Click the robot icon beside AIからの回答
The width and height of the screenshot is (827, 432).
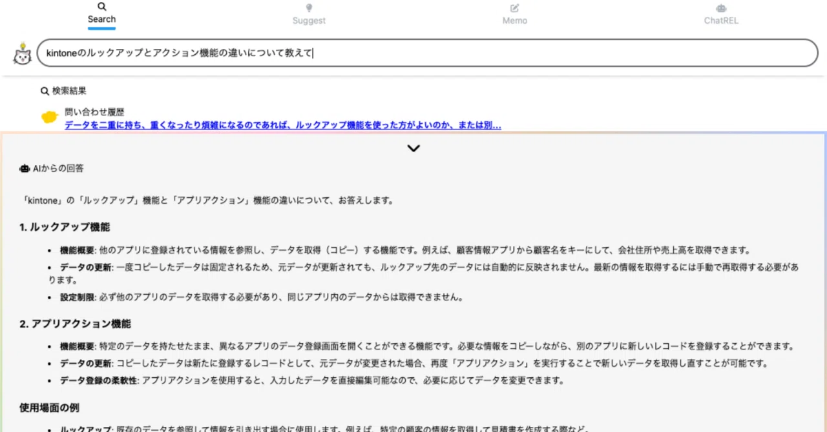(x=25, y=168)
